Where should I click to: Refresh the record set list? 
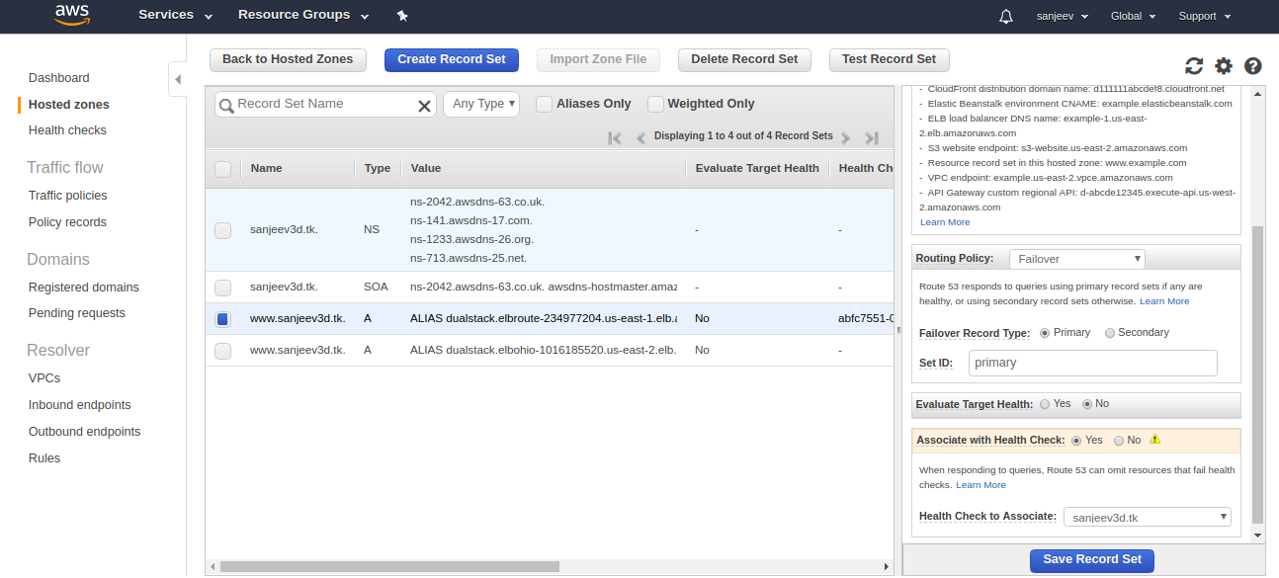pos(1194,66)
